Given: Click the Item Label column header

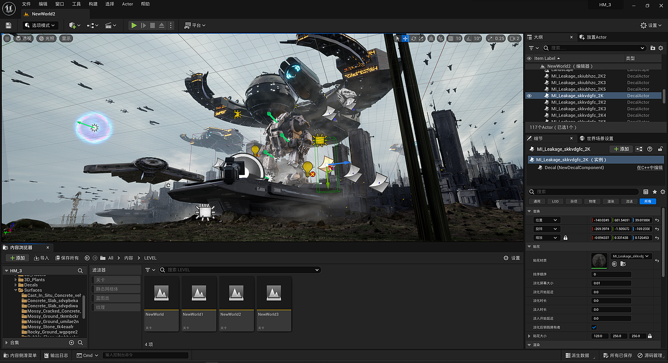Looking at the screenshot, I should (545, 58).
